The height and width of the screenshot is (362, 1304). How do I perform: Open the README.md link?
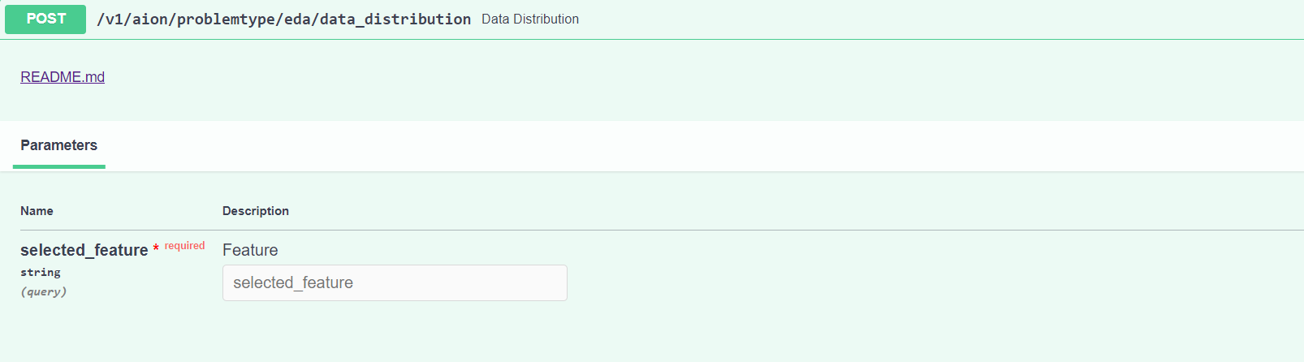pos(63,77)
